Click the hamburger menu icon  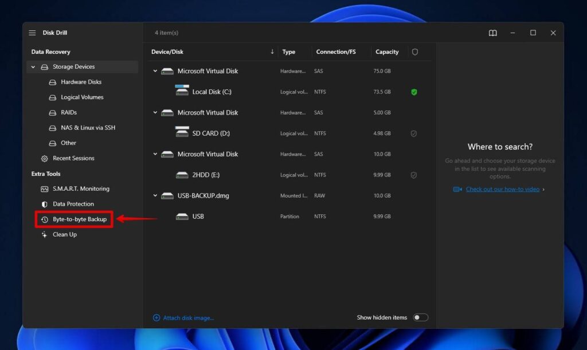[x=32, y=33]
